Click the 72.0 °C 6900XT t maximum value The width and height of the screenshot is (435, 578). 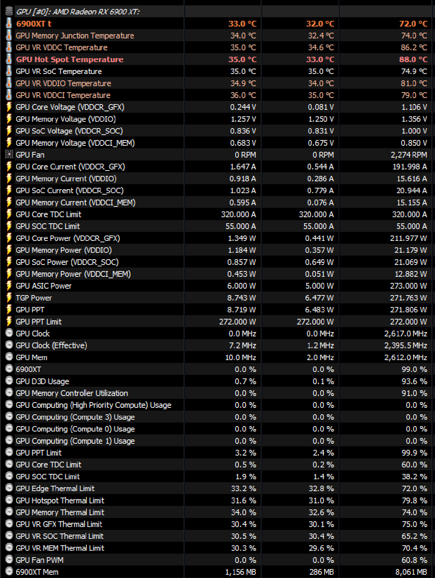[x=413, y=24]
